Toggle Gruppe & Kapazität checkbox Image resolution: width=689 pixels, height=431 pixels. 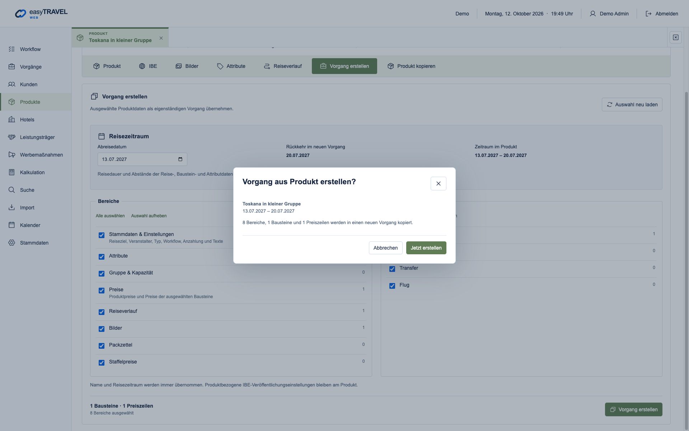(102, 274)
